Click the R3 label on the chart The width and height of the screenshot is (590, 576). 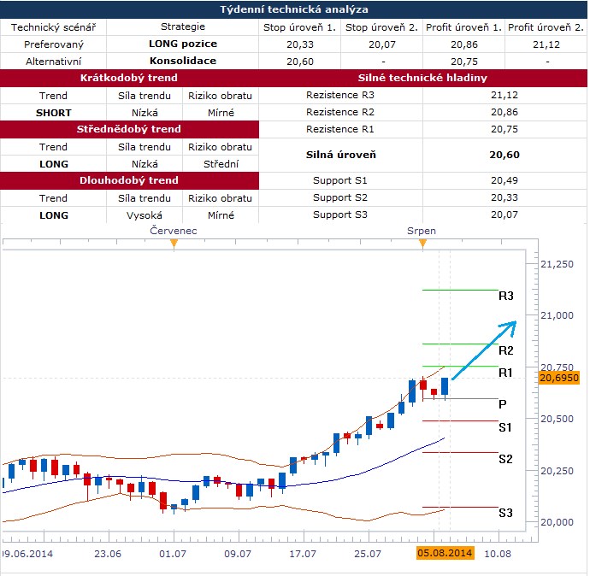coord(506,296)
